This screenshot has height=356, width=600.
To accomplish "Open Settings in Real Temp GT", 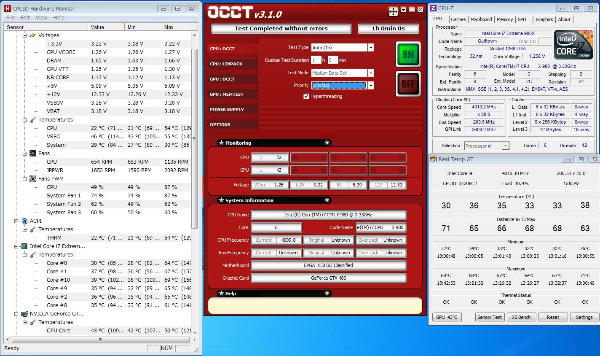I will point(584,317).
